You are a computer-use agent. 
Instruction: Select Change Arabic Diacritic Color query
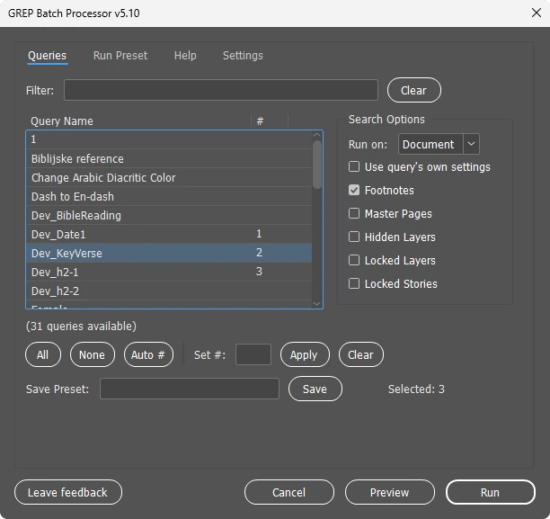pyautogui.click(x=169, y=178)
